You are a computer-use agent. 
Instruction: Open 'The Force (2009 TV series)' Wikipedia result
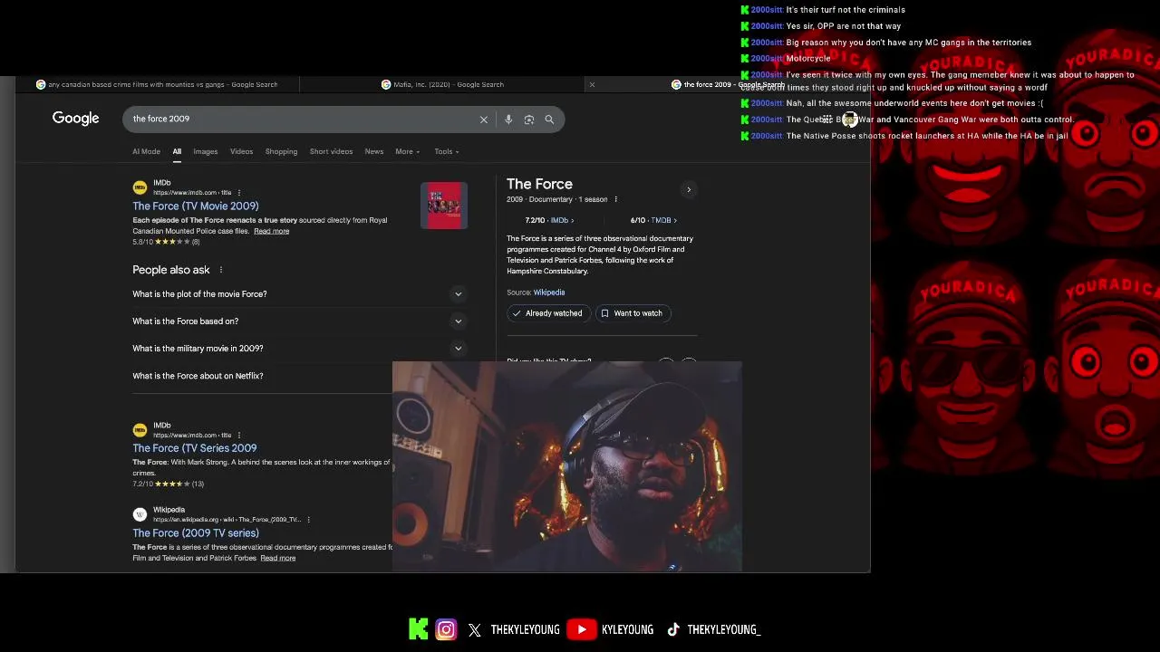(x=196, y=533)
